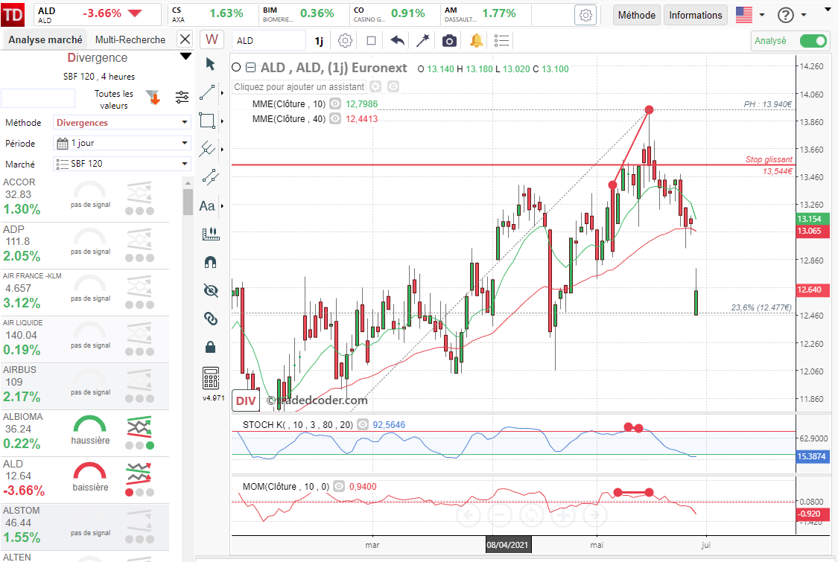The image size is (838, 562).
Task: Click the DASSAULT ticker tile
Action: 486,14
